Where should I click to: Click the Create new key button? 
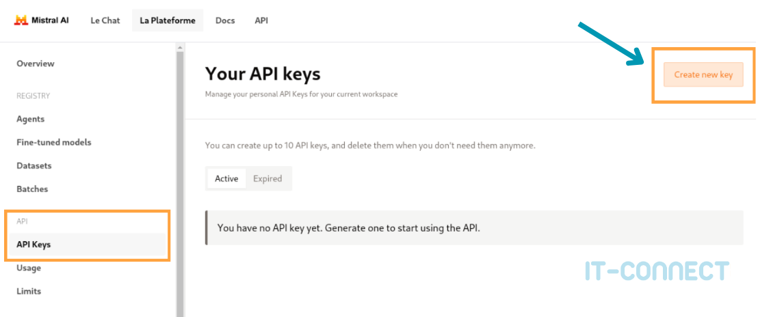click(703, 74)
